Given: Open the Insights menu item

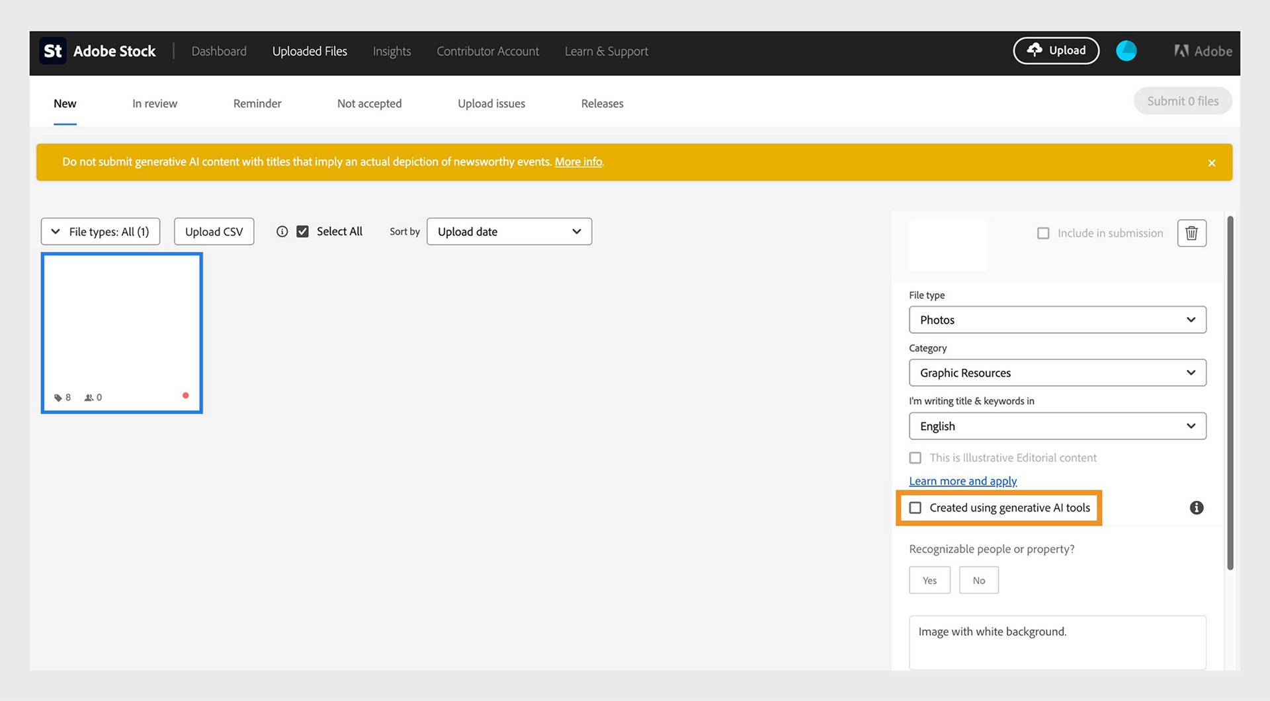Looking at the screenshot, I should coord(392,52).
